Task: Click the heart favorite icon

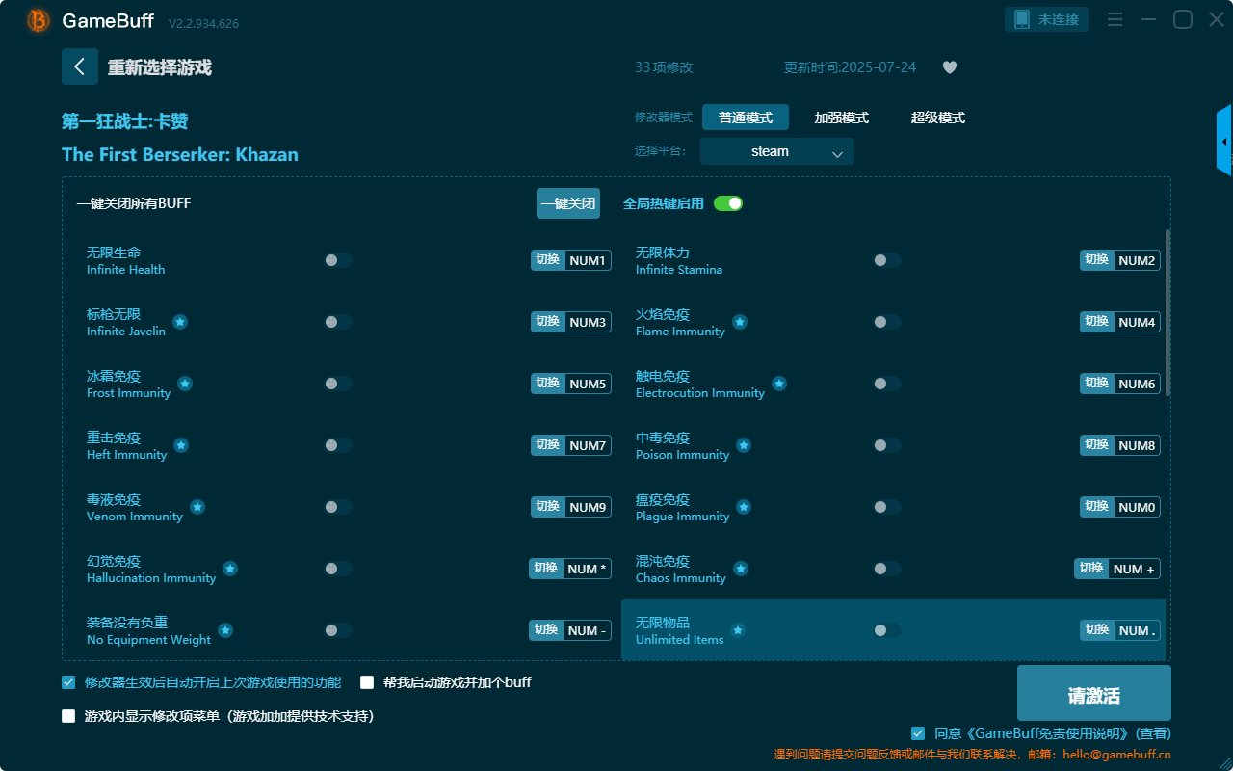Action: [949, 67]
